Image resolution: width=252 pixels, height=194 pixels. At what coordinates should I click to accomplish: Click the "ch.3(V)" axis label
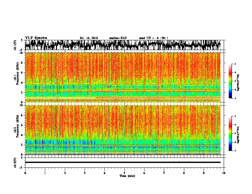click(15, 163)
